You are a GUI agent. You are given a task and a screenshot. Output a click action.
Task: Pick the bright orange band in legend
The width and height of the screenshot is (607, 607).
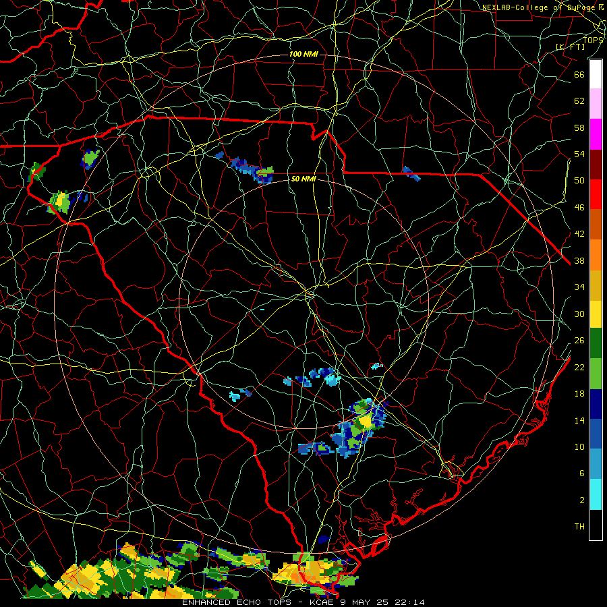(x=596, y=255)
